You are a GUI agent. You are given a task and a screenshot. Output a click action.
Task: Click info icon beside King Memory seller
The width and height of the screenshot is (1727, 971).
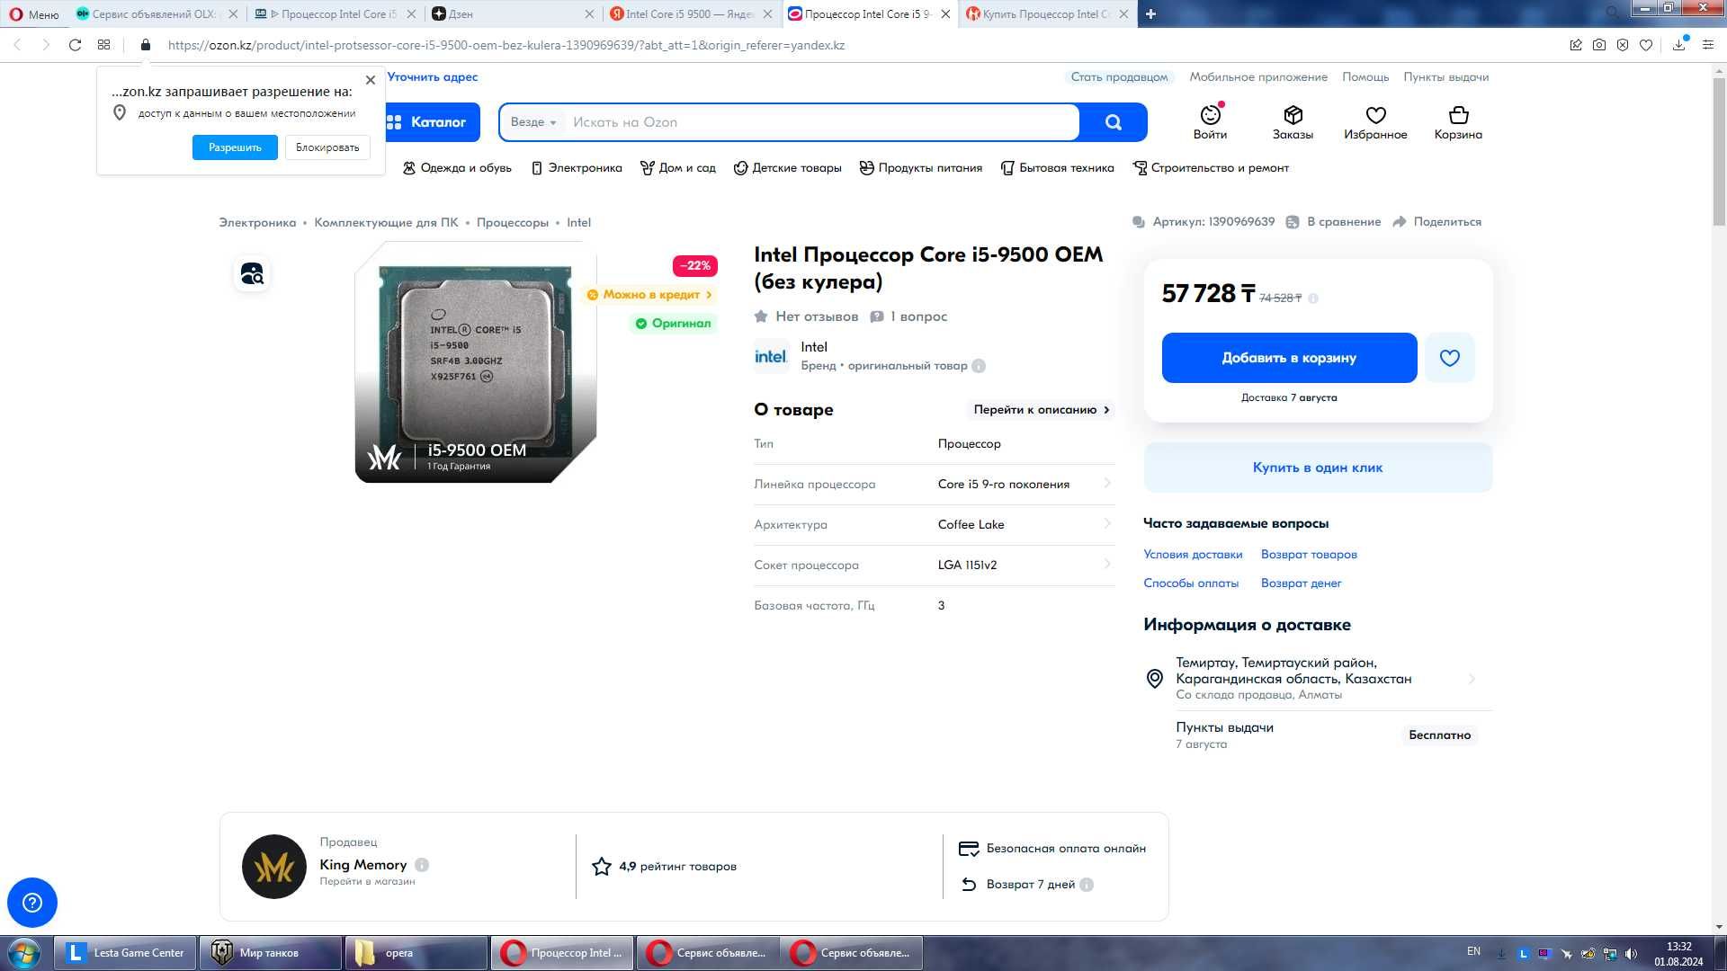pyautogui.click(x=422, y=865)
